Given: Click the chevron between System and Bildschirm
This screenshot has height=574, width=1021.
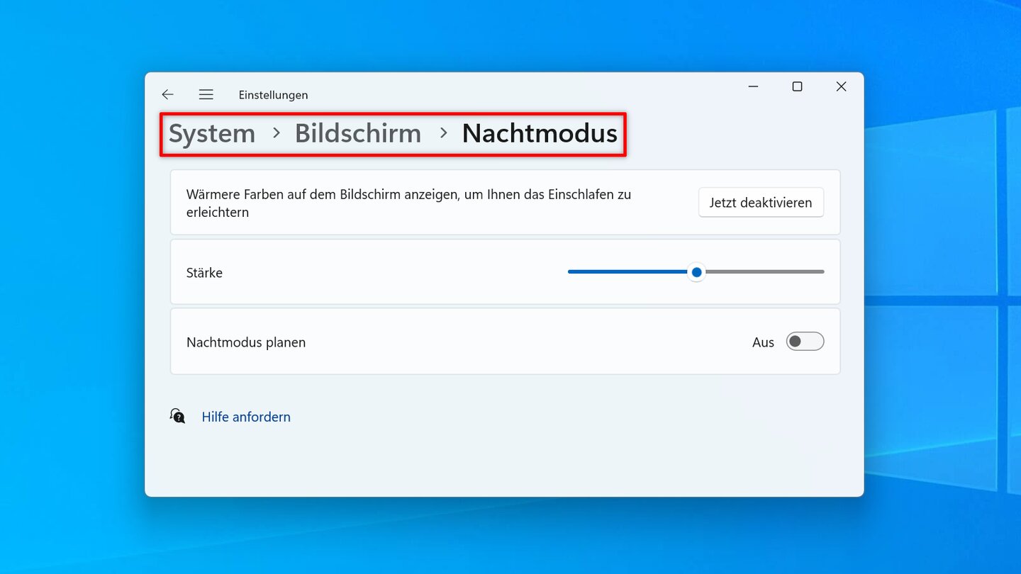Looking at the screenshot, I should [x=277, y=133].
